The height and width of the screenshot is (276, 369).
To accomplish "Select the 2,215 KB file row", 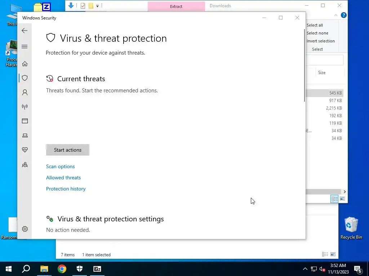I will (x=325, y=108).
